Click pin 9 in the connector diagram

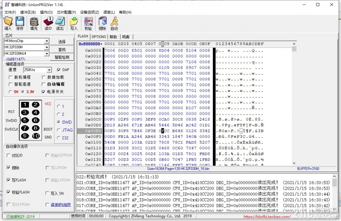click(25, 136)
